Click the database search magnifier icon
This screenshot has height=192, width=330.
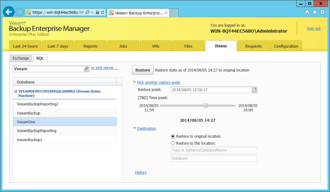click(x=86, y=68)
